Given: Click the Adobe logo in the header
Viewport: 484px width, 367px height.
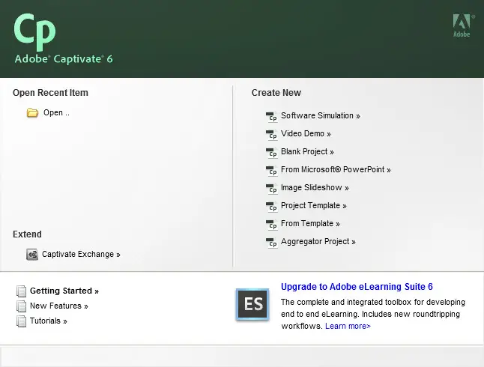Looking at the screenshot, I should click(463, 25).
